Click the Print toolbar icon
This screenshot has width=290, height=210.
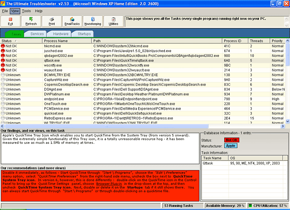[52, 21]
